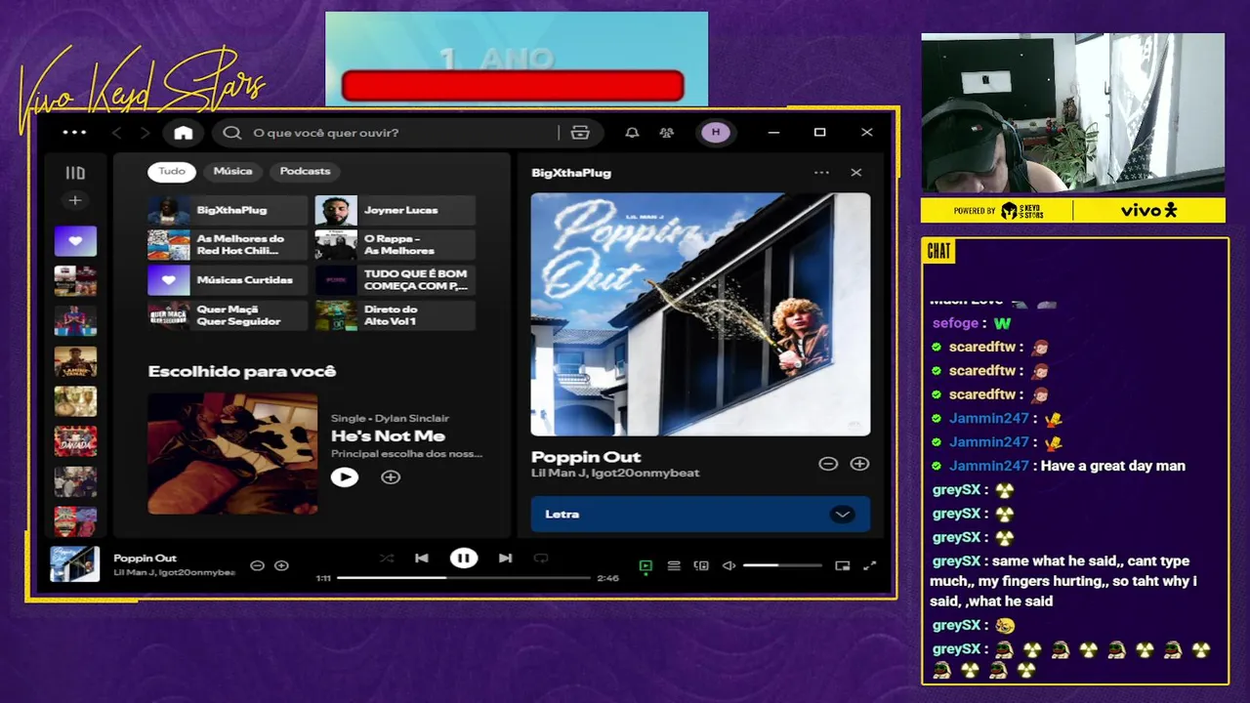This screenshot has height=703, width=1250.
Task: Select the Música filter chip
Action: pyautogui.click(x=232, y=171)
